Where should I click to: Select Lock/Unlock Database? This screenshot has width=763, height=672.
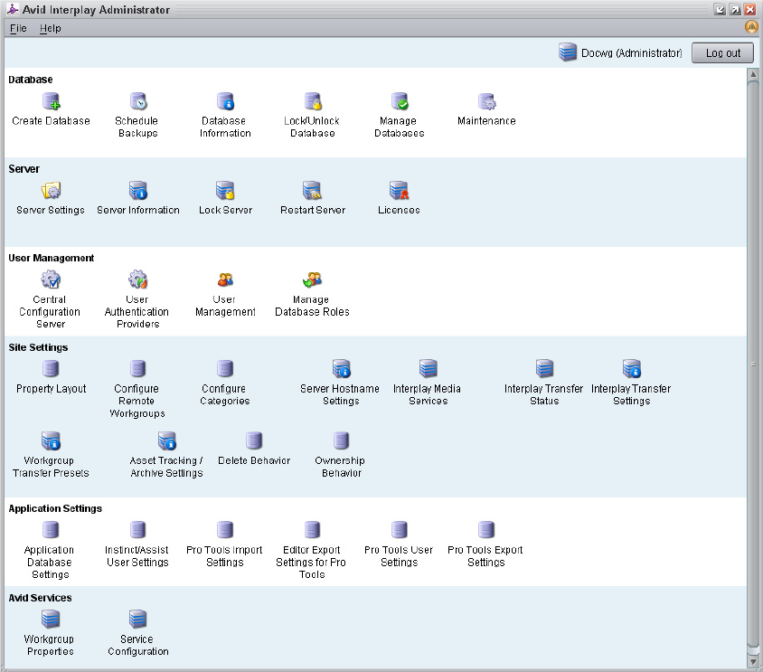click(x=313, y=101)
